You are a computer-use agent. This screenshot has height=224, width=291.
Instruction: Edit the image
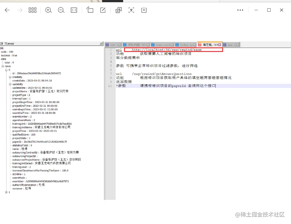(x=103, y=10)
